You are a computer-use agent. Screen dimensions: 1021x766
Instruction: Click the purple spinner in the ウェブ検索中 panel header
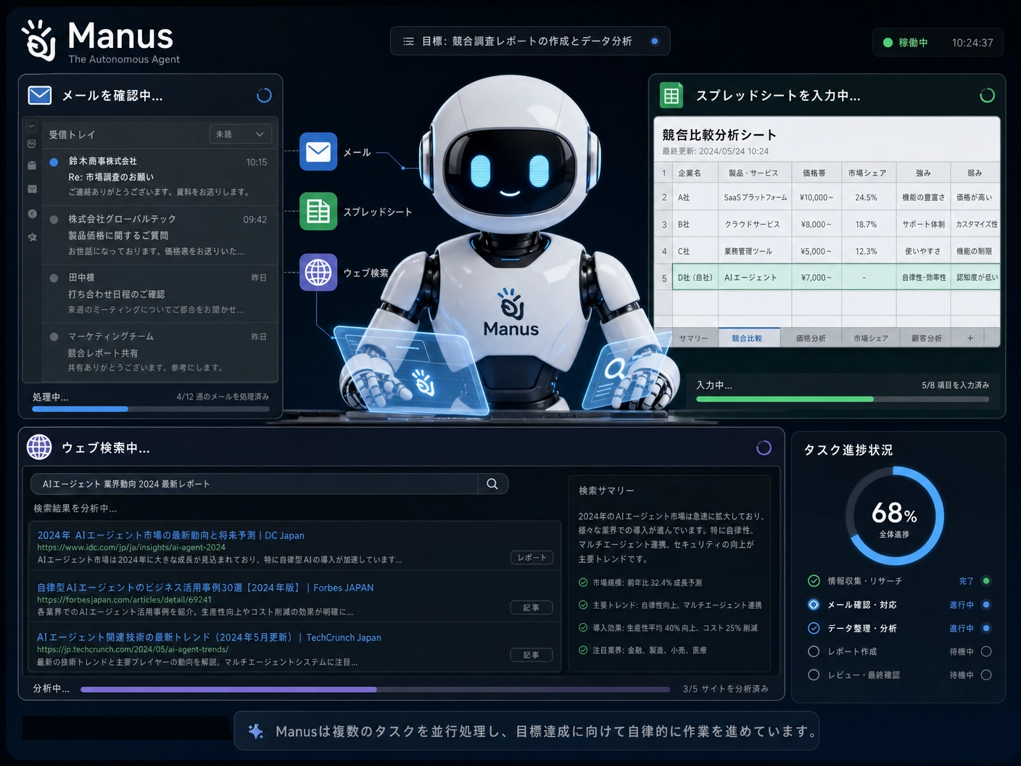pos(764,448)
